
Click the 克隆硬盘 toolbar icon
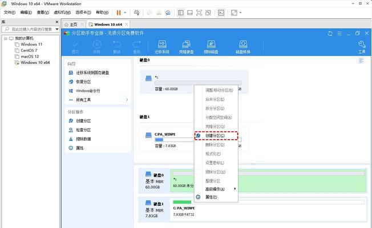[x=186, y=44]
